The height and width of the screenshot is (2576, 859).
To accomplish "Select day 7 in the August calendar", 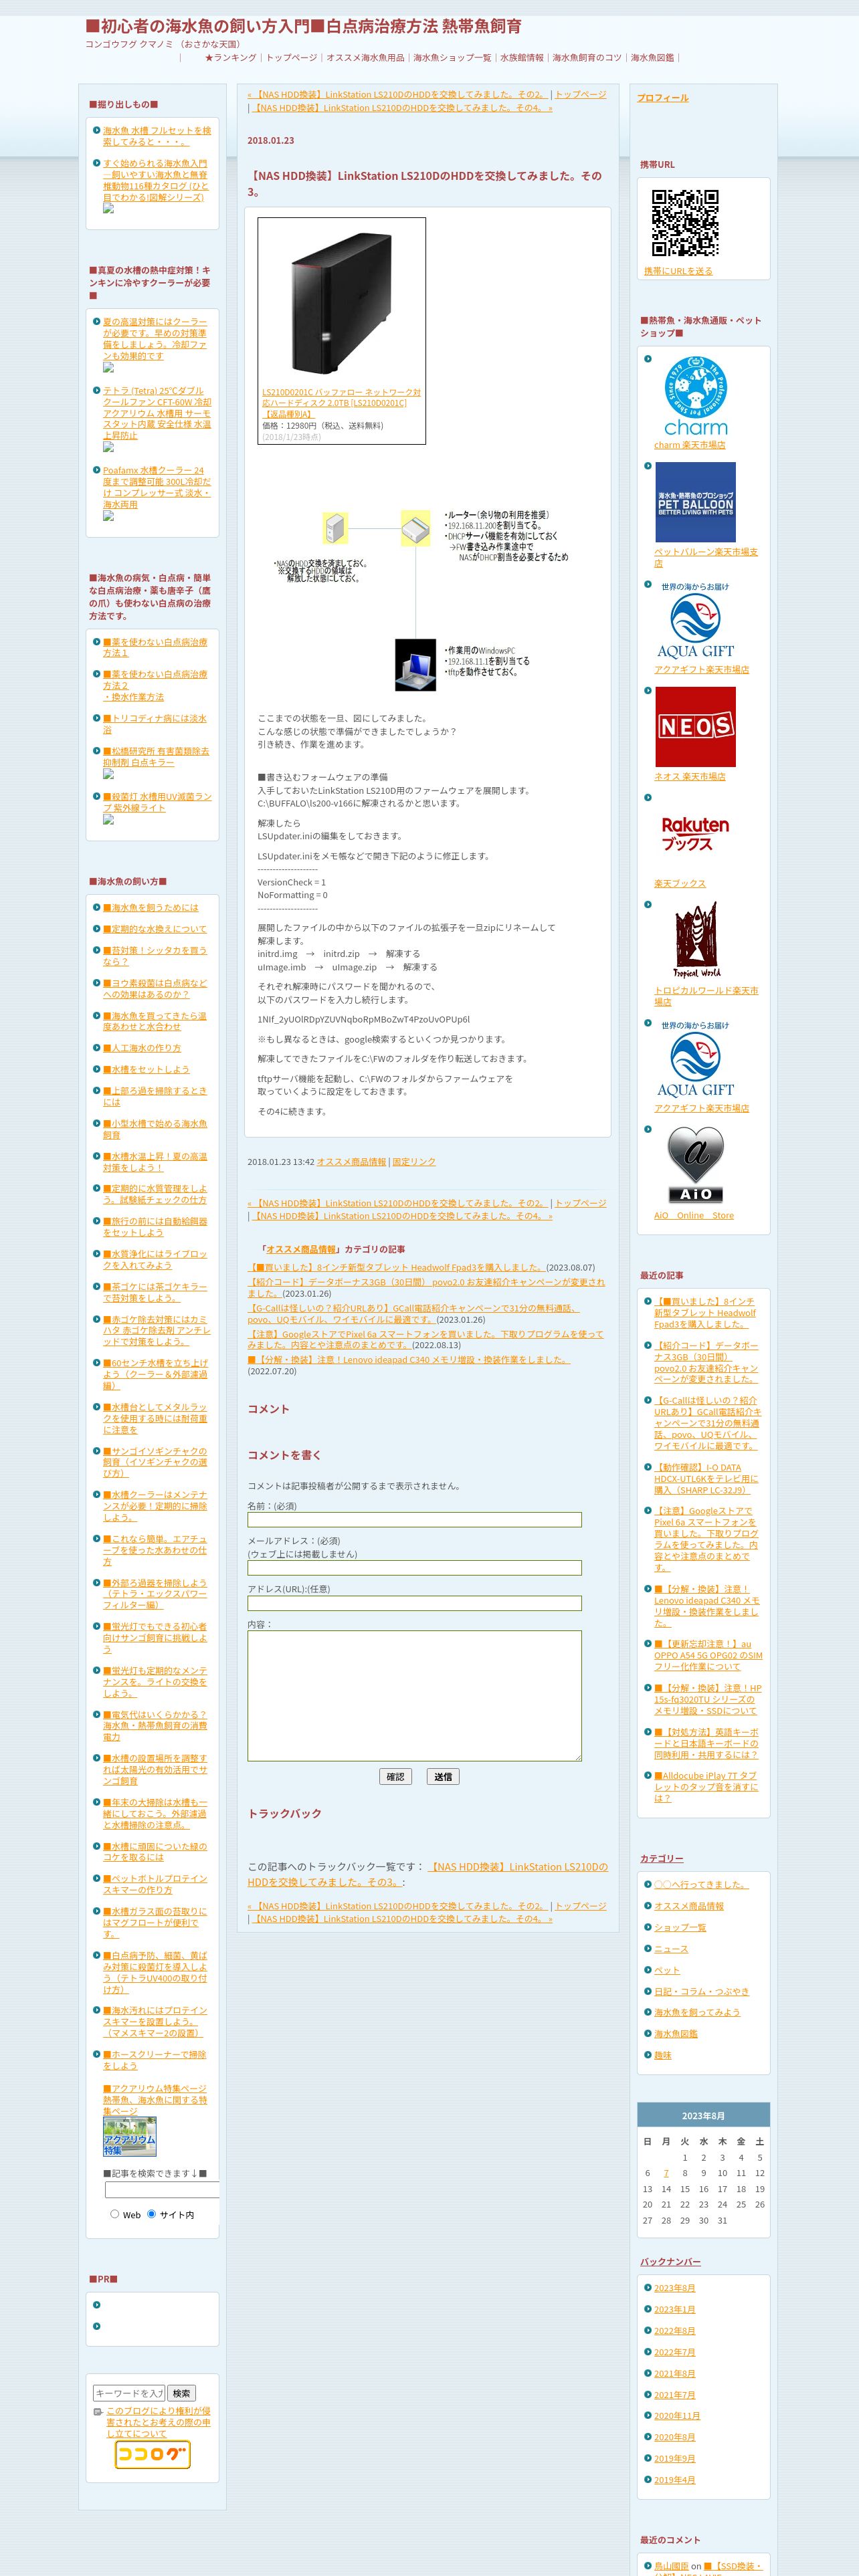I will 666,2172.
